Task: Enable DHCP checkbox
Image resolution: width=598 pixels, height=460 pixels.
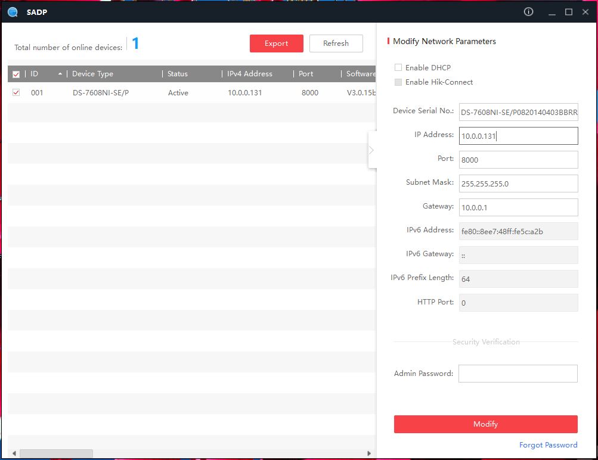Action: point(398,68)
